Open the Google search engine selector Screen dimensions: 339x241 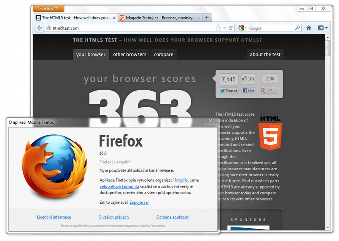tap(242, 28)
